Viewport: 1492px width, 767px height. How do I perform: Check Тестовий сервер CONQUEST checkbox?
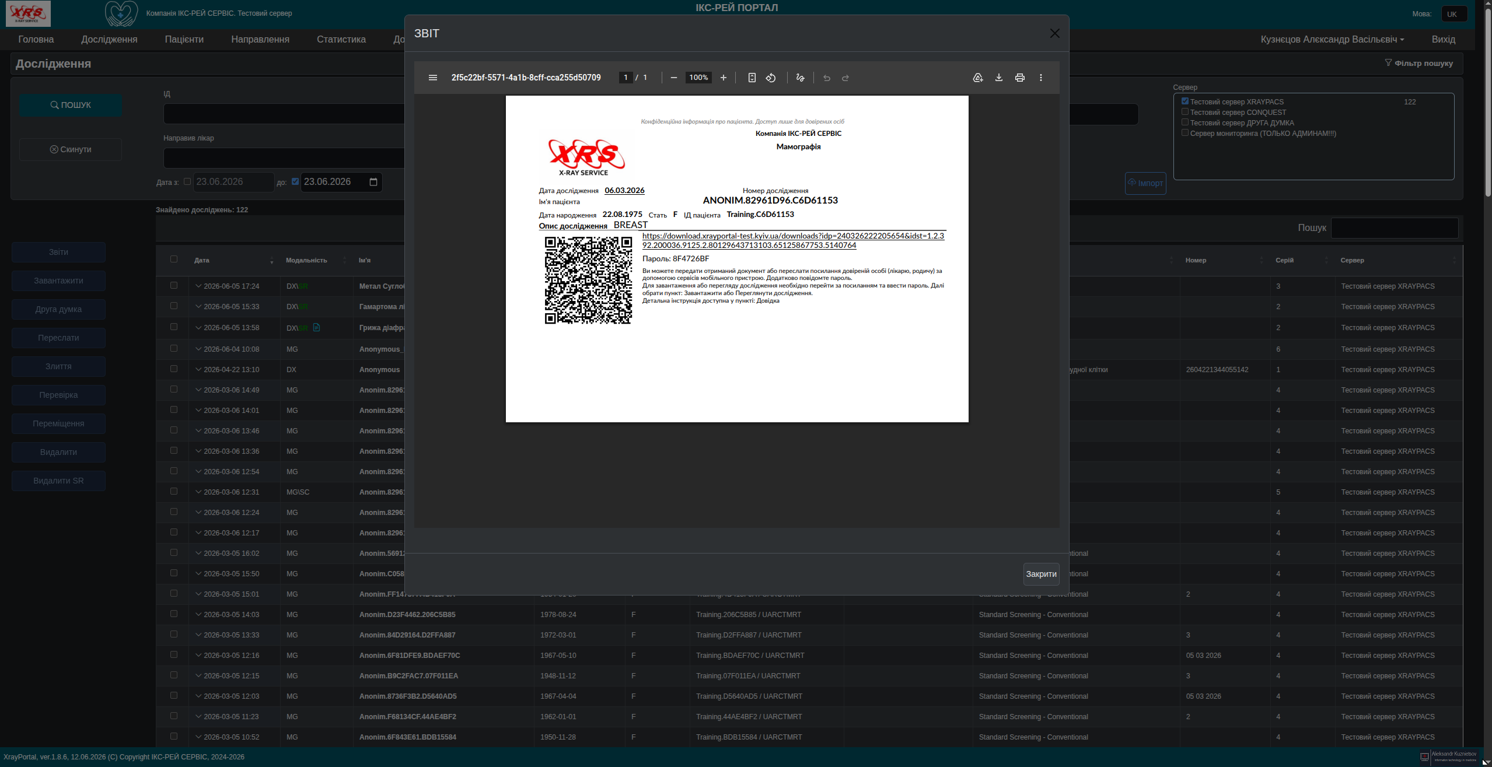(1185, 111)
